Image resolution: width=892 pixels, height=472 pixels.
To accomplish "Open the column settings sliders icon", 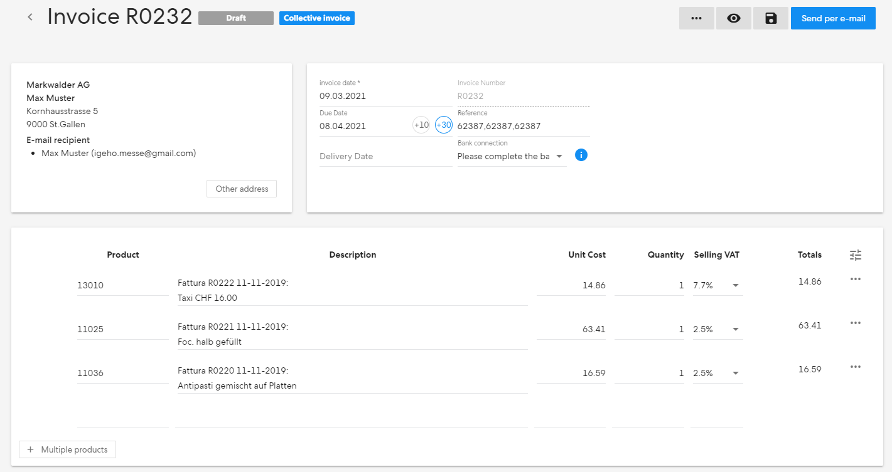I will tap(856, 255).
